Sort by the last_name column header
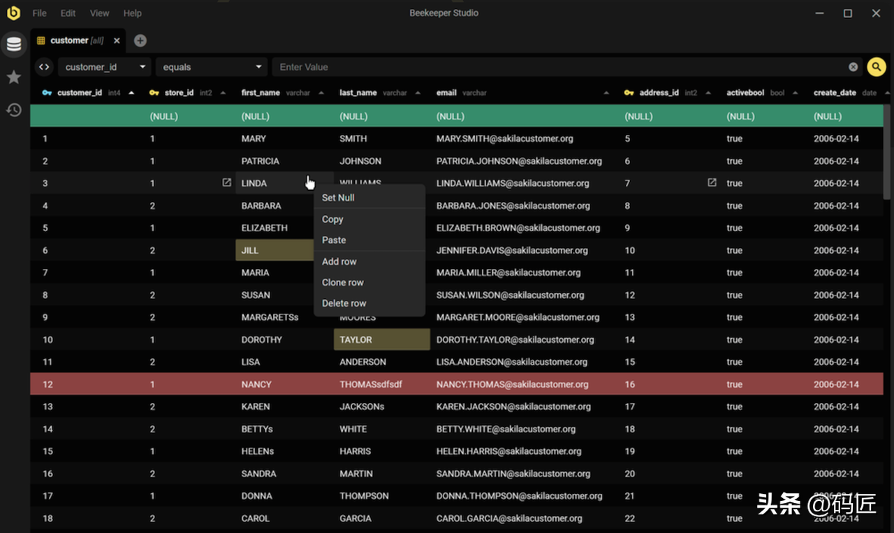Image resolution: width=894 pixels, height=533 pixels. click(x=358, y=92)
